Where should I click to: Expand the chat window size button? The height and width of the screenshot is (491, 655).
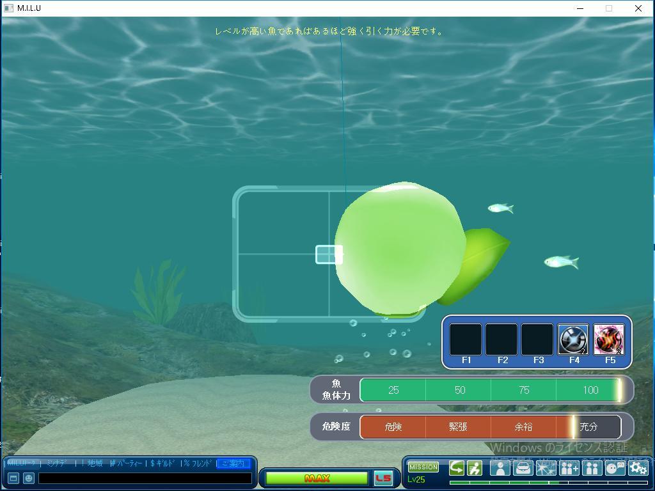(13, 478)
